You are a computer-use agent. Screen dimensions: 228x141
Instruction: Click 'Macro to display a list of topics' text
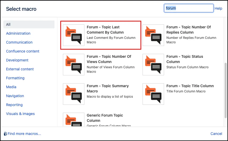(110, 97)
